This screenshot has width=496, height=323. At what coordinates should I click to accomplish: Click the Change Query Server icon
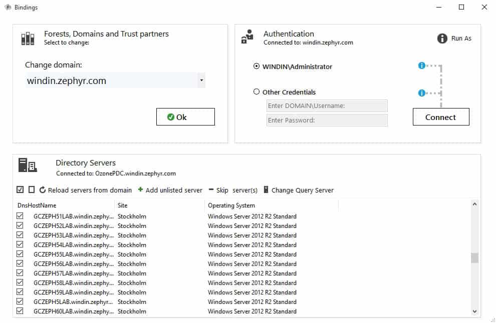266,189
